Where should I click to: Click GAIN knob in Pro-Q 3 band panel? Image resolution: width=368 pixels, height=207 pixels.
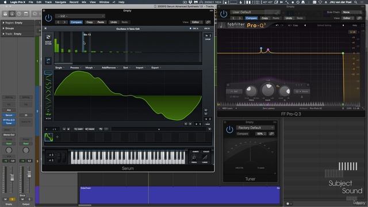268,90
